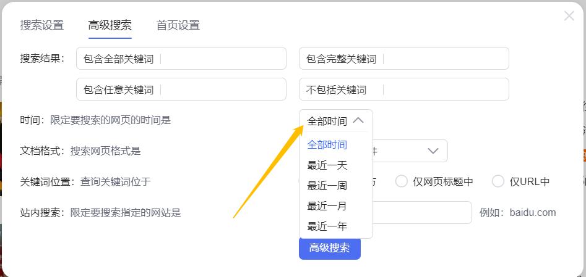Expand the 文档格式 dropdown chevron
Screen dimensions: 586x277
pyautogui.click(x=433, y=151)
